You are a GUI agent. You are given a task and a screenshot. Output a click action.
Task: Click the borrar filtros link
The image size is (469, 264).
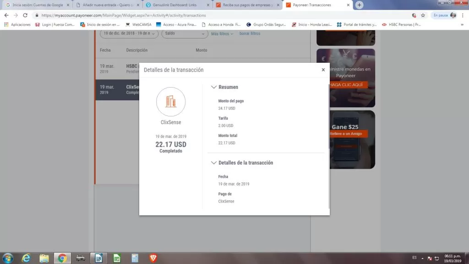click(250, 33)
